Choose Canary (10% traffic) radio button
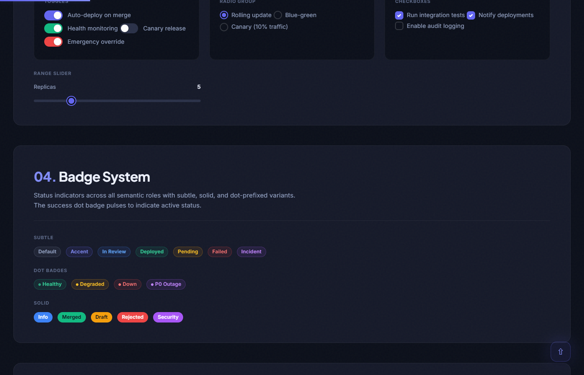This screenshot has width=584, height=375. coord(224,27)
